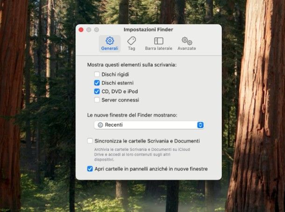
Task: Click the Dischi rigidi label
Action: [115, 74]
